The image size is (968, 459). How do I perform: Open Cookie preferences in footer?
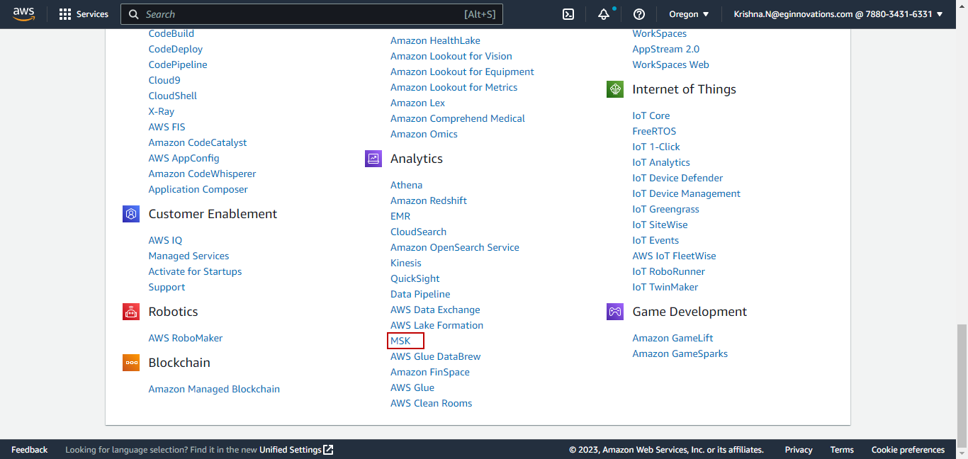click(x=908, y=450)
